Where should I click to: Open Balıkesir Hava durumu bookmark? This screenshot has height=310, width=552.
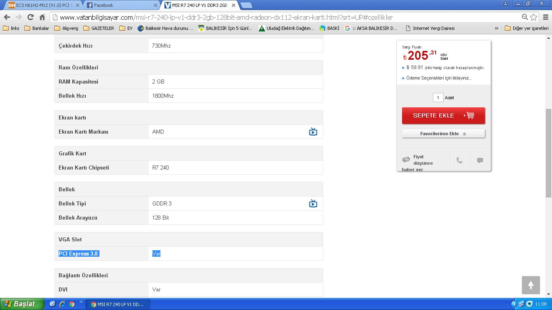[165, 28]
